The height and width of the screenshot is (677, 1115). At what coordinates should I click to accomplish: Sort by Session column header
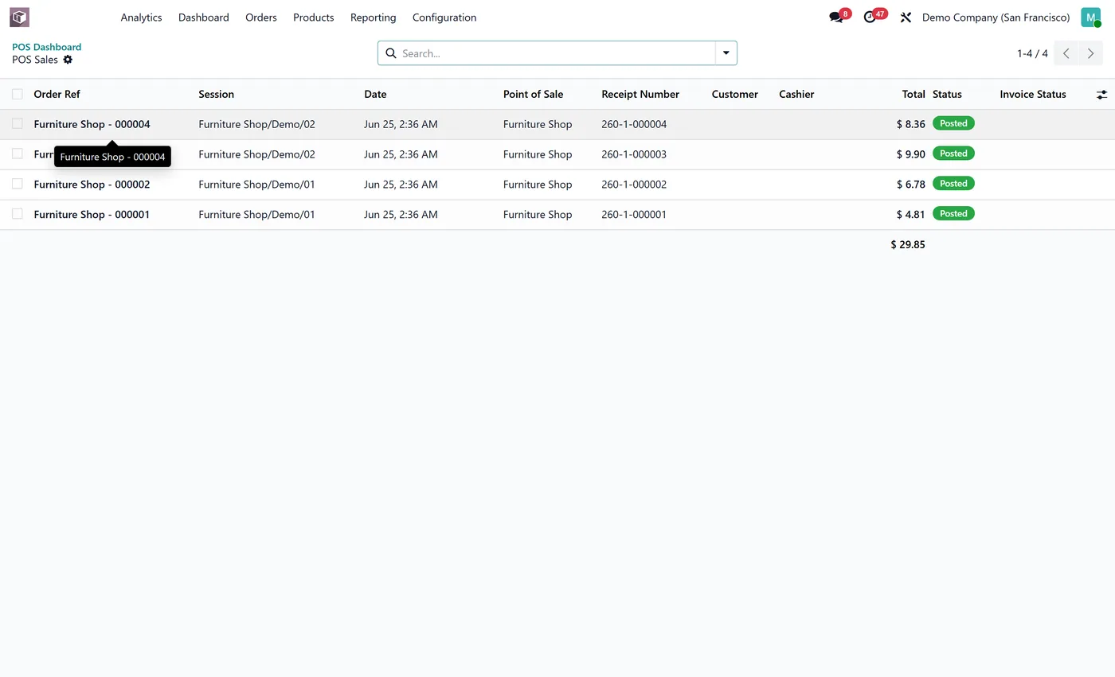pyautogui.click(x=216, y=94)
